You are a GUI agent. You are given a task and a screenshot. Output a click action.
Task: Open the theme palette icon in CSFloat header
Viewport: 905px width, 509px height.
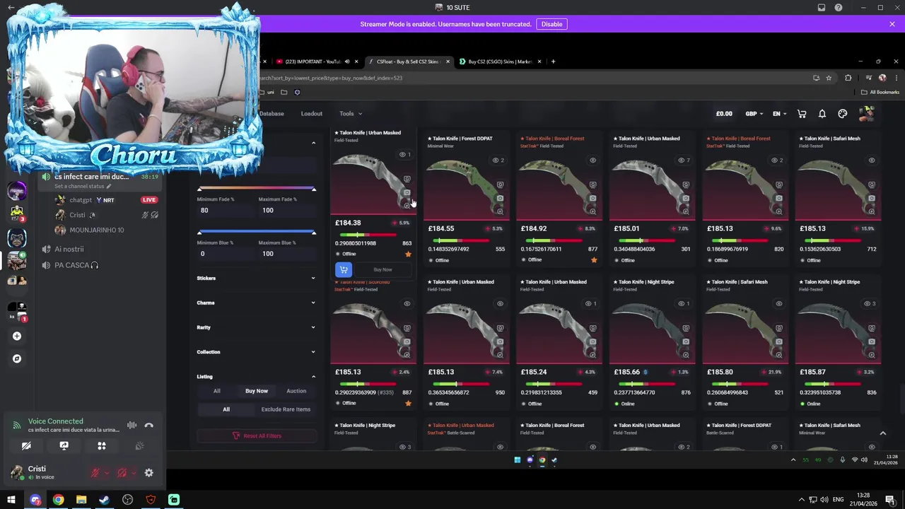(x=843, y=114)
